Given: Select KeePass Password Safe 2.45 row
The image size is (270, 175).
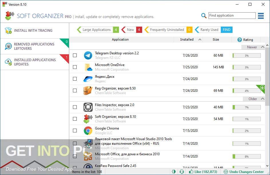Looking at the screenshot, I should pyautogui.click(x=167, y=166).
